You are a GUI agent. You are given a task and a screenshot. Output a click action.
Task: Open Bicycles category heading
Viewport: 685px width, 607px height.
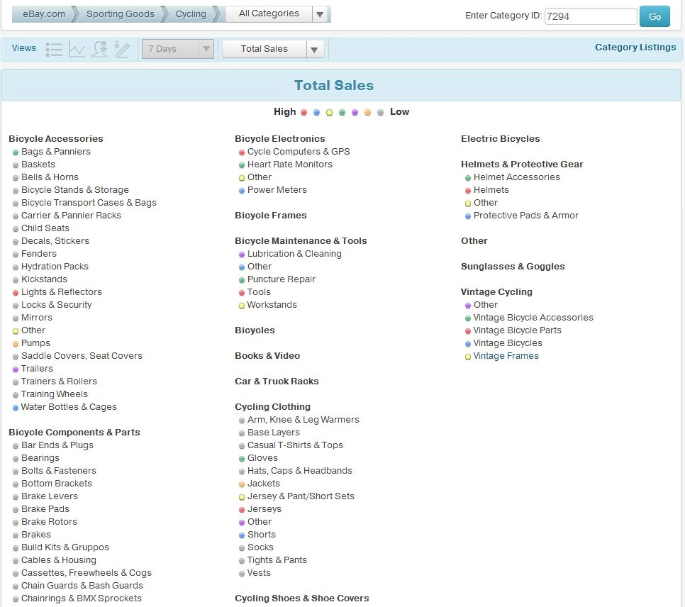[255, 330]
